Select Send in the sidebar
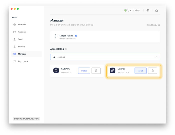The width and height of the screenshot is (175, 135). pyautogui.click(x=20, y=39)
